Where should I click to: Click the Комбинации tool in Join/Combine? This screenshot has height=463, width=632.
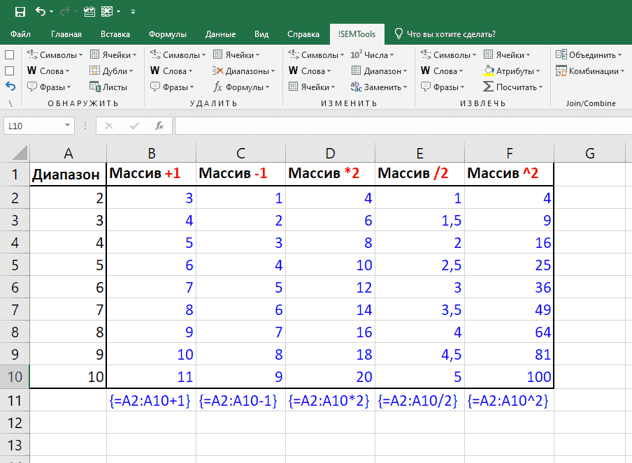(590, 71)
